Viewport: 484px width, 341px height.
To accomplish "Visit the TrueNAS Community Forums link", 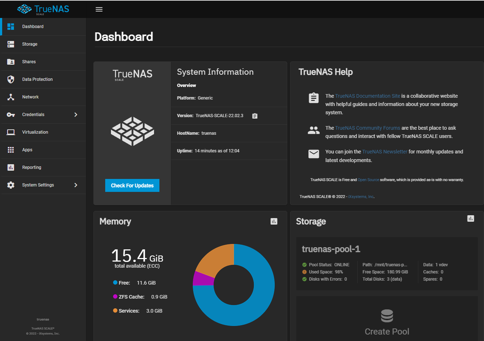I will tap(367, 128).
